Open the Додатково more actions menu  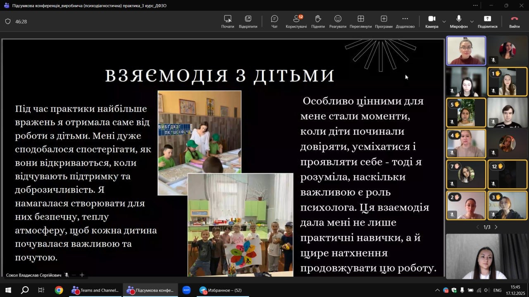pos(405,21)
